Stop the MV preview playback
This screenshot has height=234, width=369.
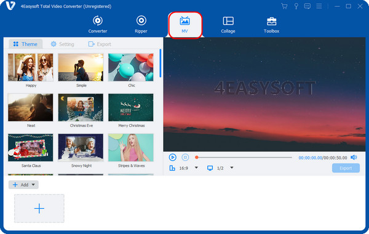[x=185, y=157]
